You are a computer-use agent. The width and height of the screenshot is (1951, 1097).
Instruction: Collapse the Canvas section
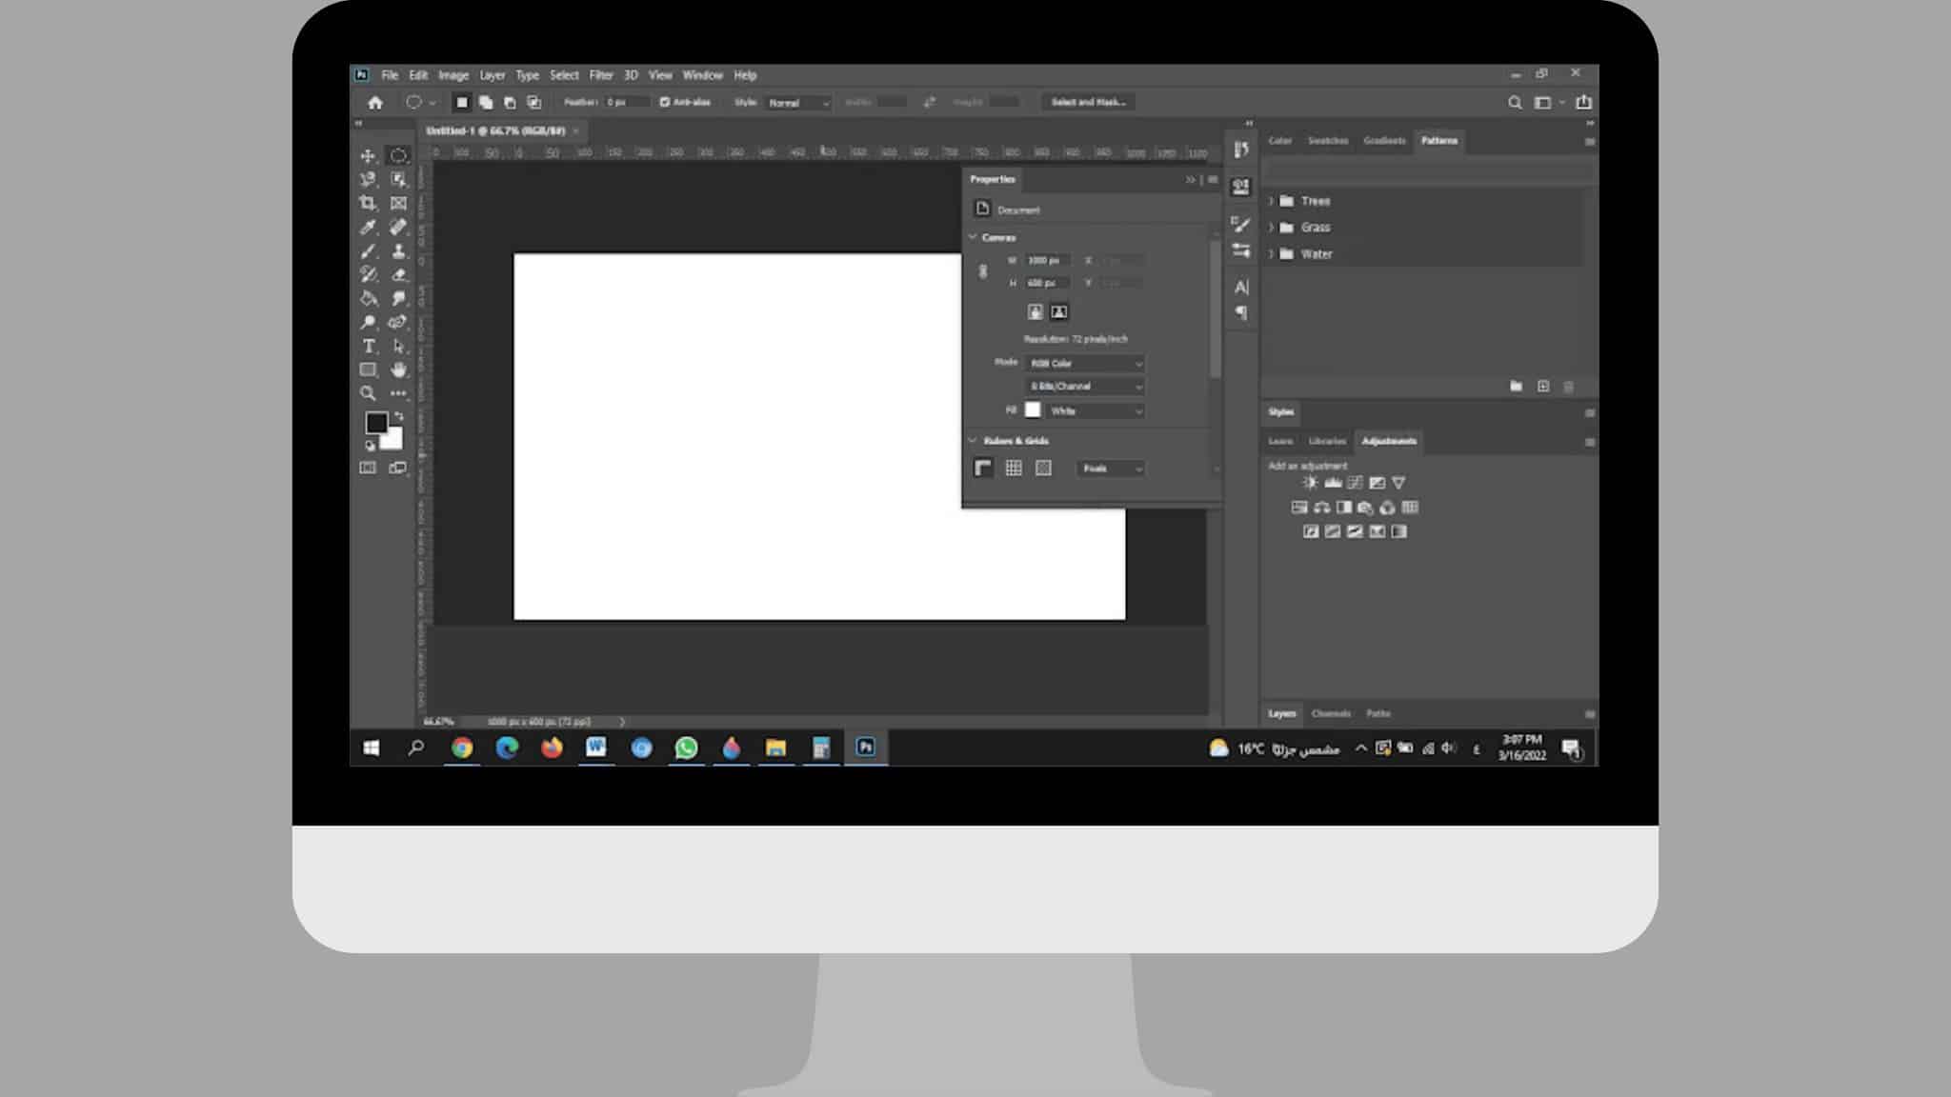click(973, 237)
